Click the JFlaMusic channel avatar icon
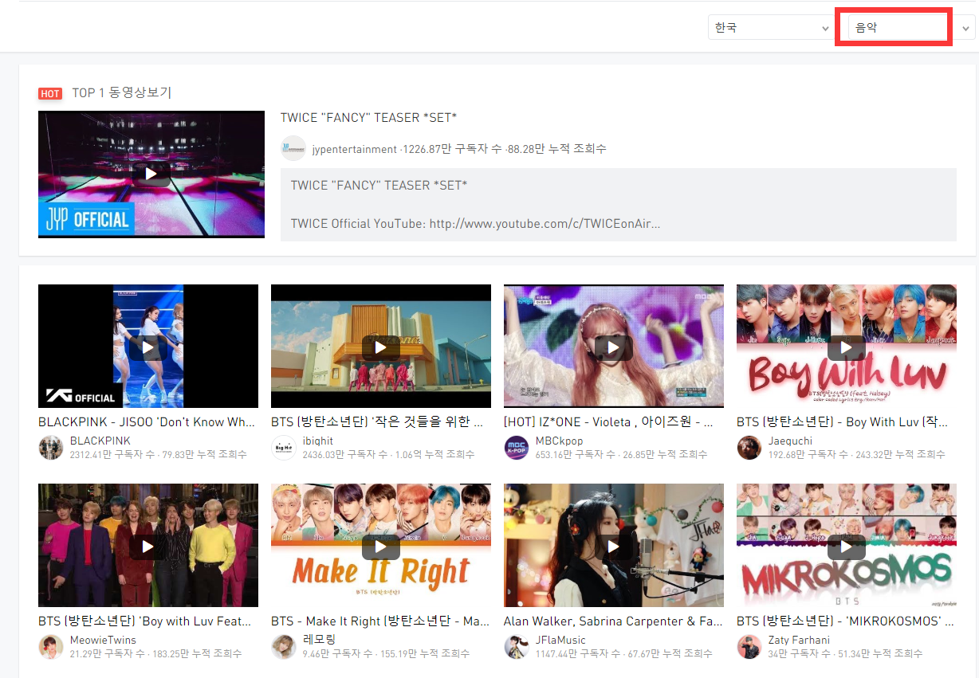 click(517, 647)
